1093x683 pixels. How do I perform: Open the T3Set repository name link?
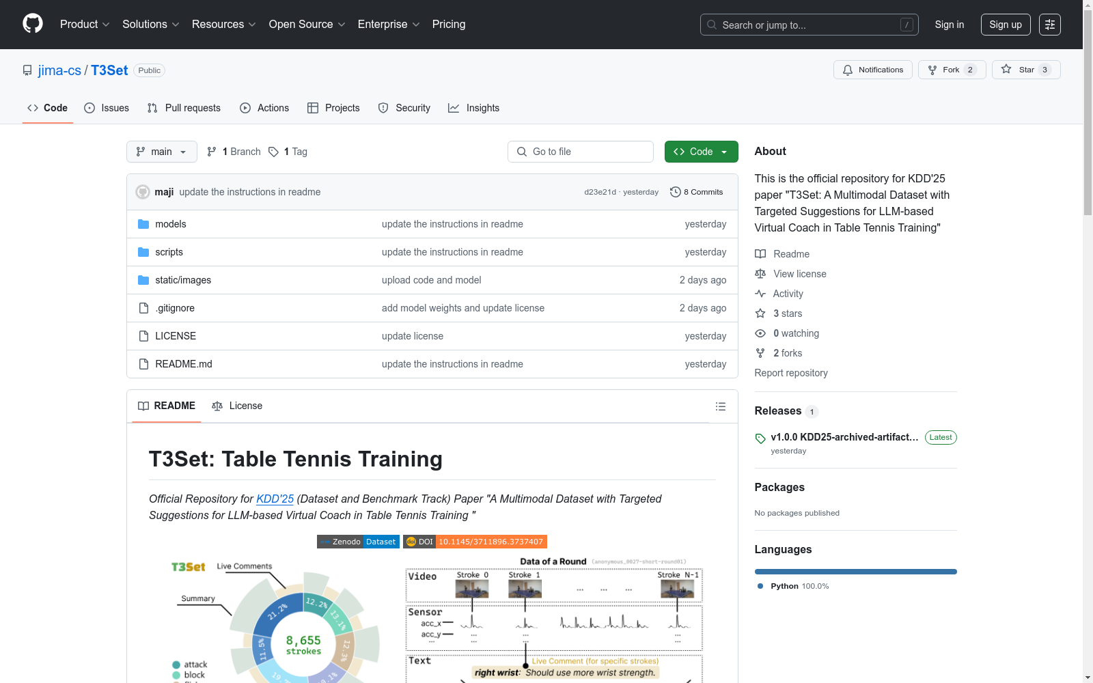click(109, 70)
